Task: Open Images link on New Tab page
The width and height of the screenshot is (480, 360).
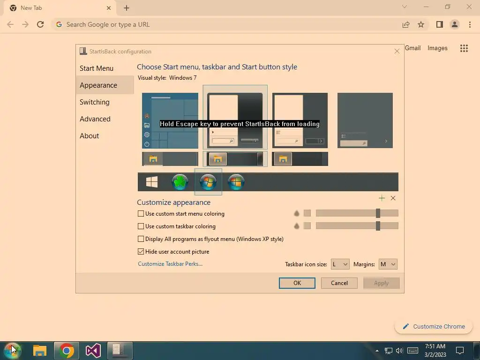Action: tap(437, 48)
